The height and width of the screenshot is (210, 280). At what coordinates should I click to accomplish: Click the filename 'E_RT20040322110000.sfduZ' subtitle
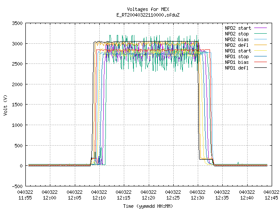pos(148,15)
